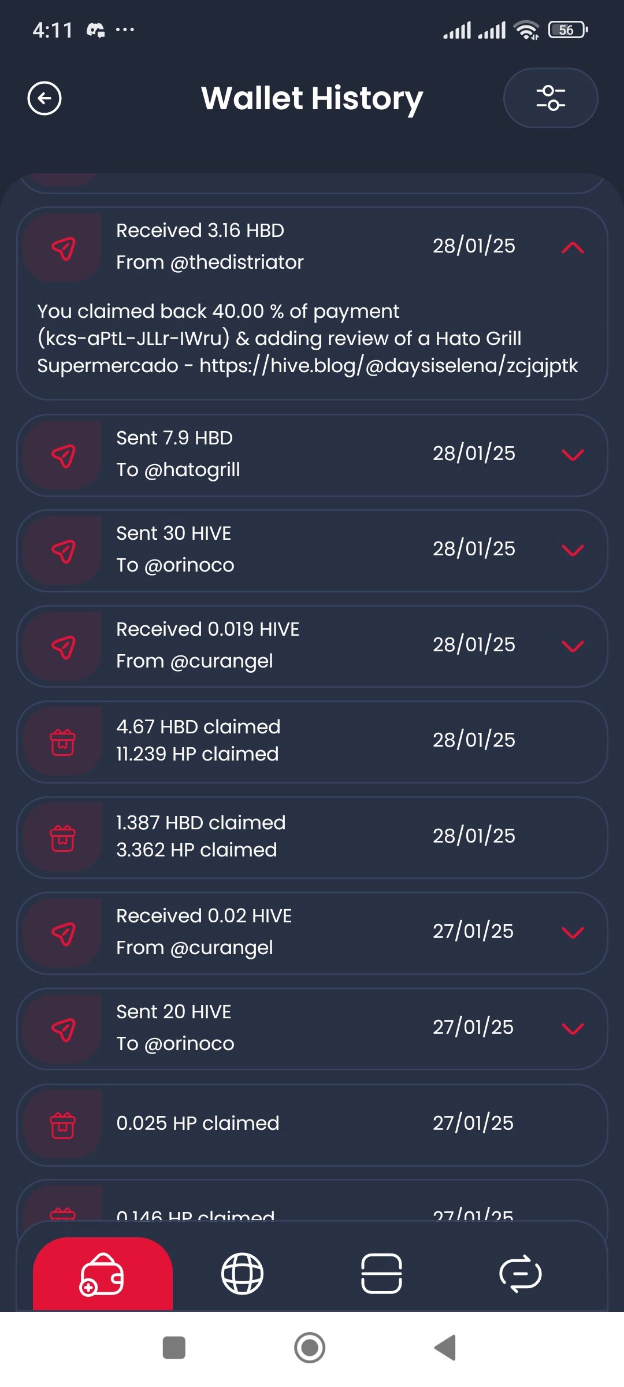Viewport: 624px width, 1387px height.
Task: Tap the back arrow icon
Action: [44, 99]
